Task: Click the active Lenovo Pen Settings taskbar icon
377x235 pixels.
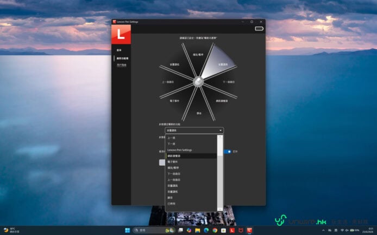Action: 249,230
